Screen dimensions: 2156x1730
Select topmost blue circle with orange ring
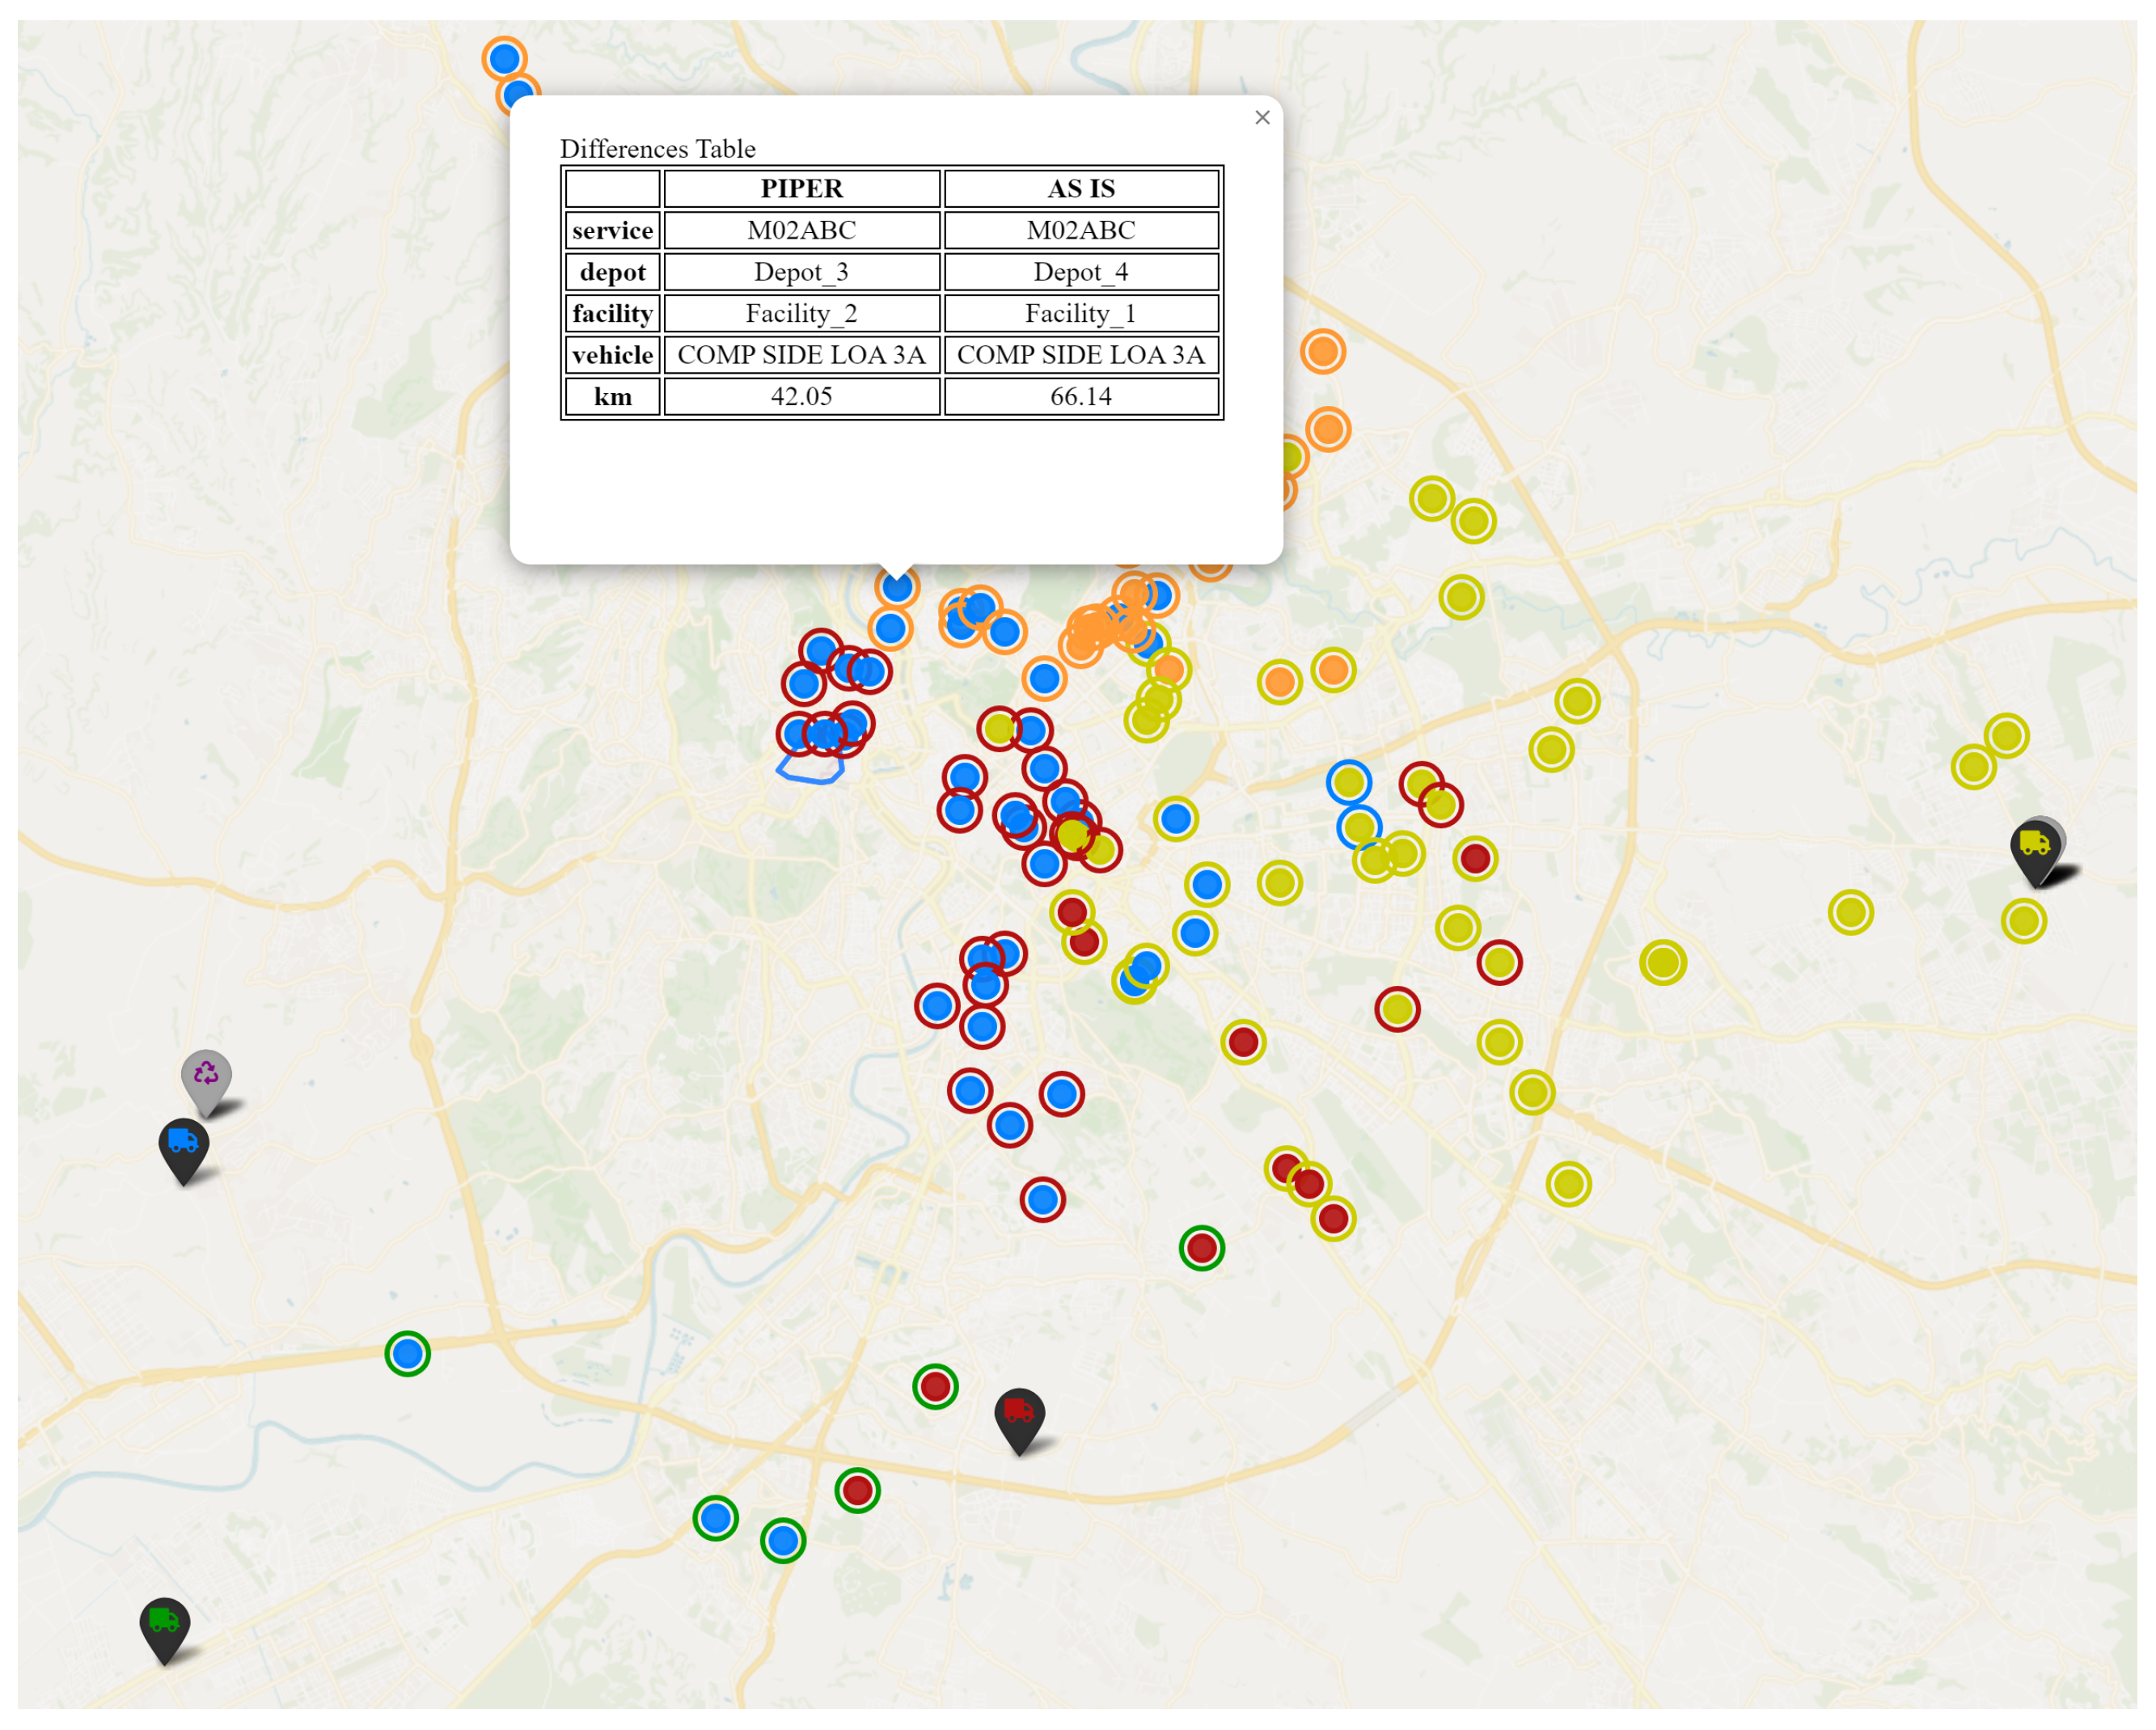point(504,58)
